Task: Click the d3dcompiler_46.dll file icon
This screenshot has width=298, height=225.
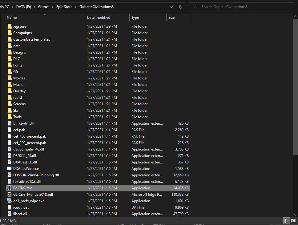Action: pos(10,149)
